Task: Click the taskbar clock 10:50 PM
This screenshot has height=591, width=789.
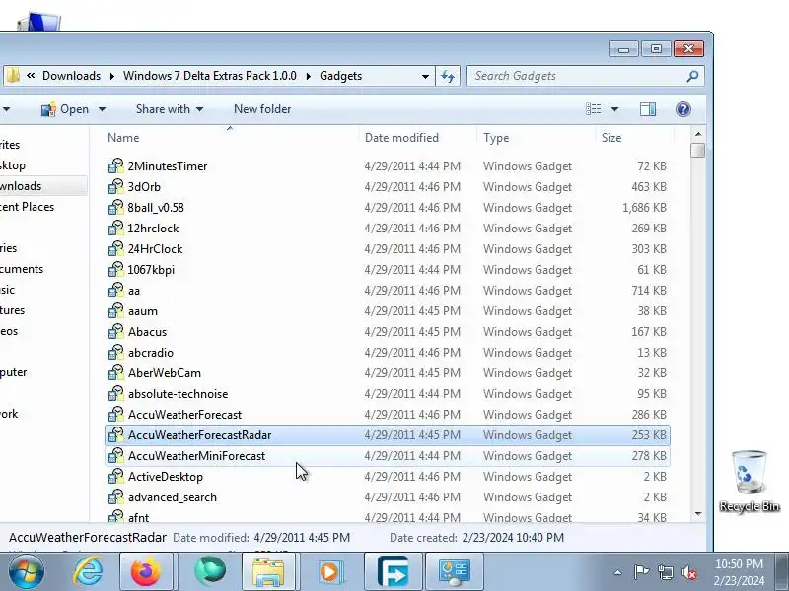Action: pyautogui.click(x=739, y=563)
